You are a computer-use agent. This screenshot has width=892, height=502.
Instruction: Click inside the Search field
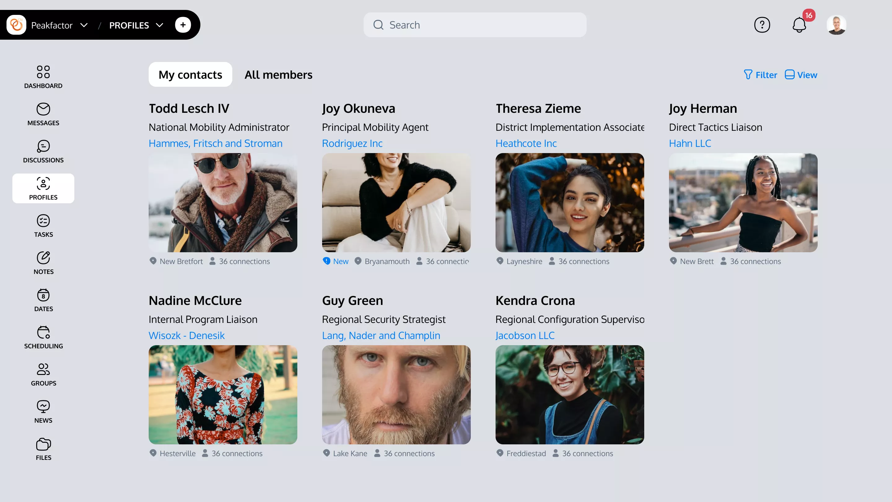(474, 24)
